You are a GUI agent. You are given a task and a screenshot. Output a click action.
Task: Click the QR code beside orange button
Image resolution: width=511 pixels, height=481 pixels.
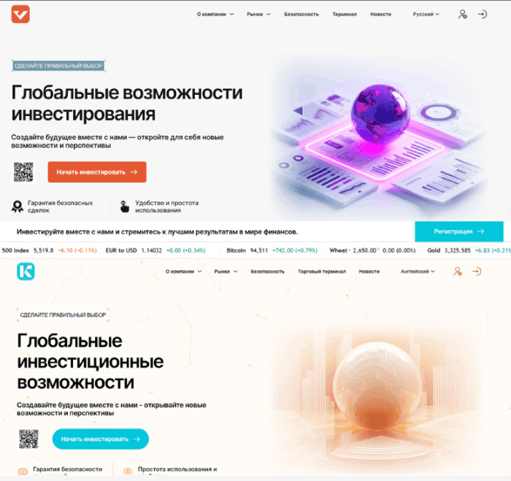point(23,172)
